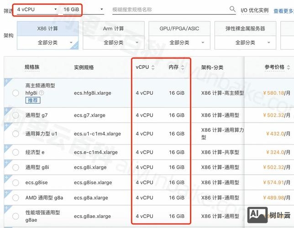Click the ¥574.91/月 price

(x=277, y=182)
